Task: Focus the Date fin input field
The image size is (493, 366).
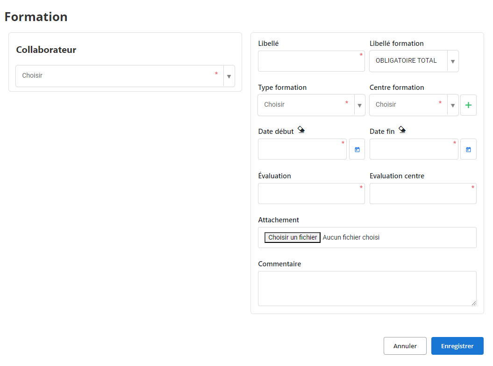Action: 414,149
